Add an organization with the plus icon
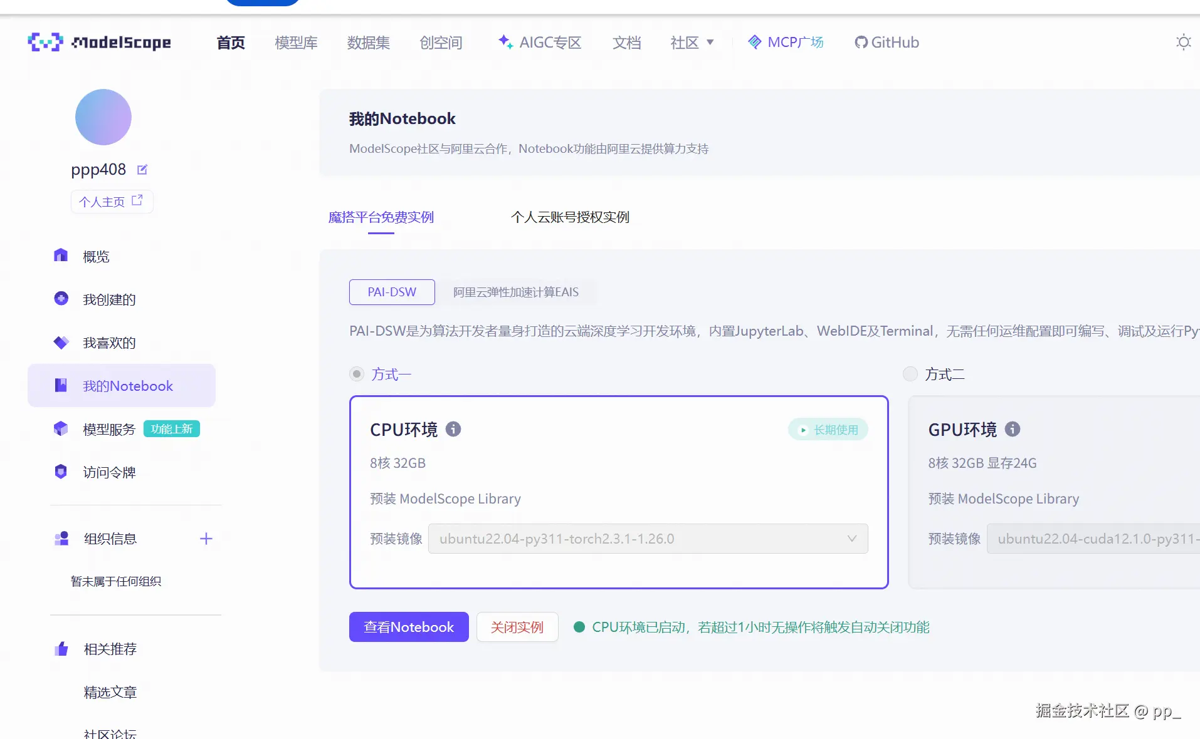The height and width of the screenshot is (739, 1200). point(206,539)
